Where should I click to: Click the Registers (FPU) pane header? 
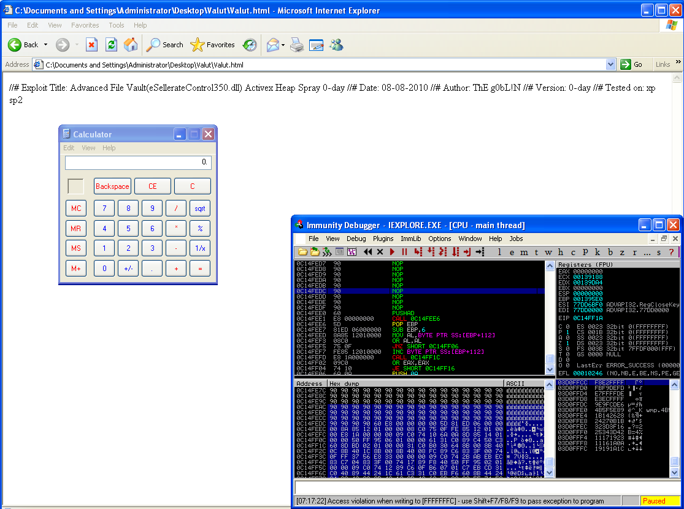(x=618, y=264)
